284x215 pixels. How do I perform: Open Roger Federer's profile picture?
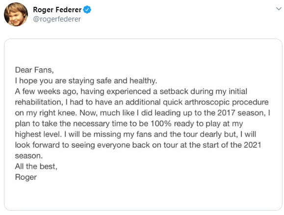pyautogui.click(x=16, y=15)
